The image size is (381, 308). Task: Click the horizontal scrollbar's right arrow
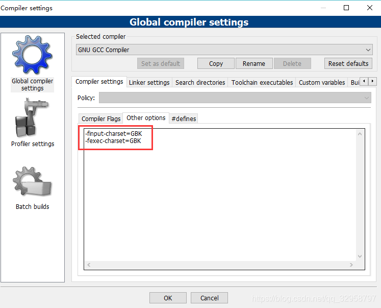click(x=351, y=265)
